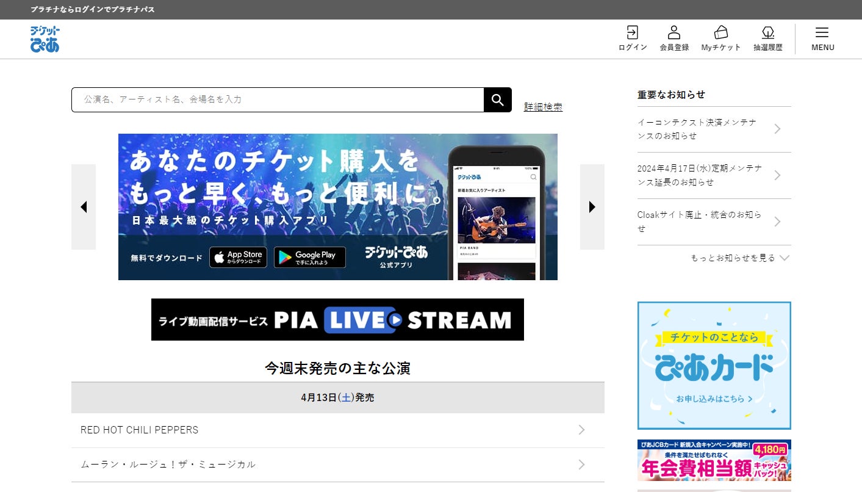Click the 重要なお知らせ heading

pos(671,95)
